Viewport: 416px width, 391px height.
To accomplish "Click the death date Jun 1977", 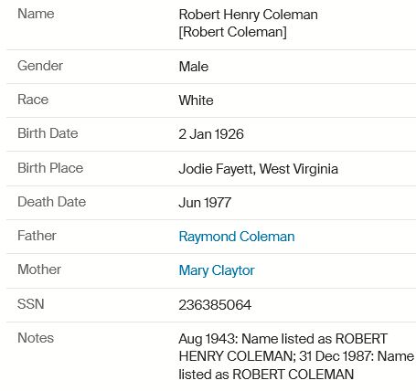I will tap(205, 203).
